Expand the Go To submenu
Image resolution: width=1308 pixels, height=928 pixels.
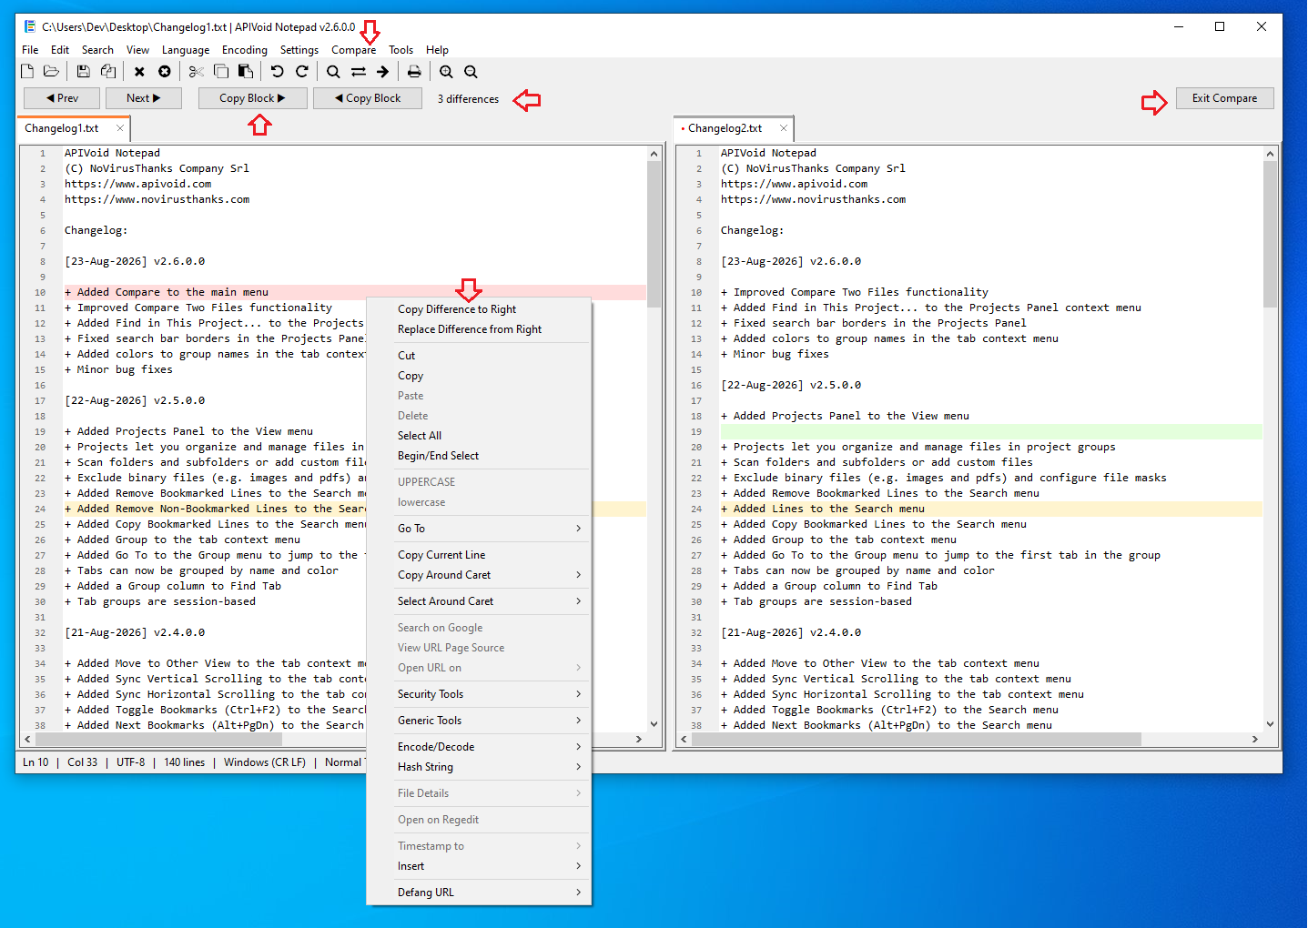pos(479,529)
